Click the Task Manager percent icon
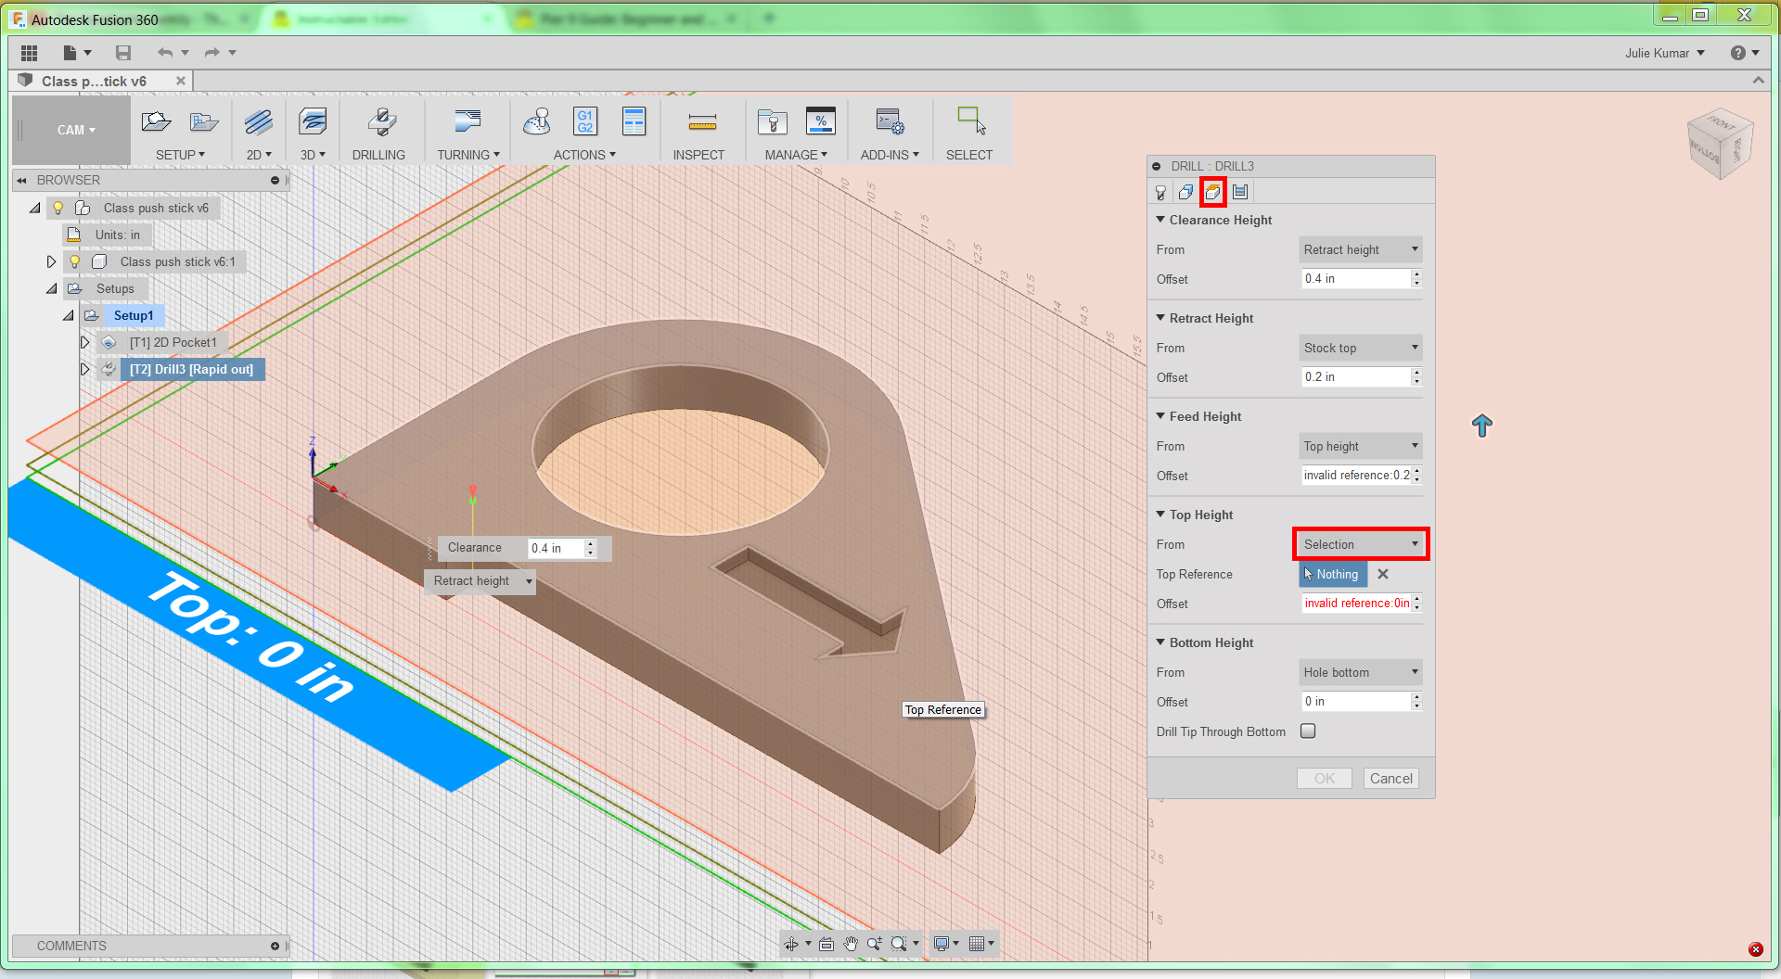This screenshot has width=1781, height=979. (821, 121)
